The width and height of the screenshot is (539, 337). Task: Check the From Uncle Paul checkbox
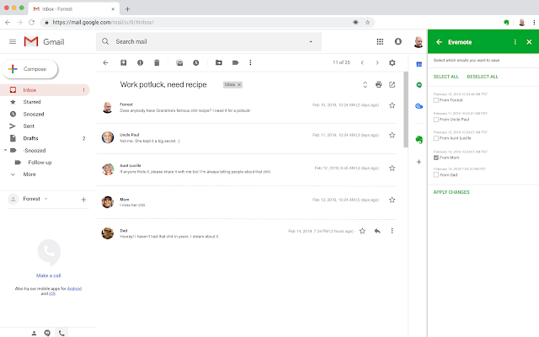point(436,120)
